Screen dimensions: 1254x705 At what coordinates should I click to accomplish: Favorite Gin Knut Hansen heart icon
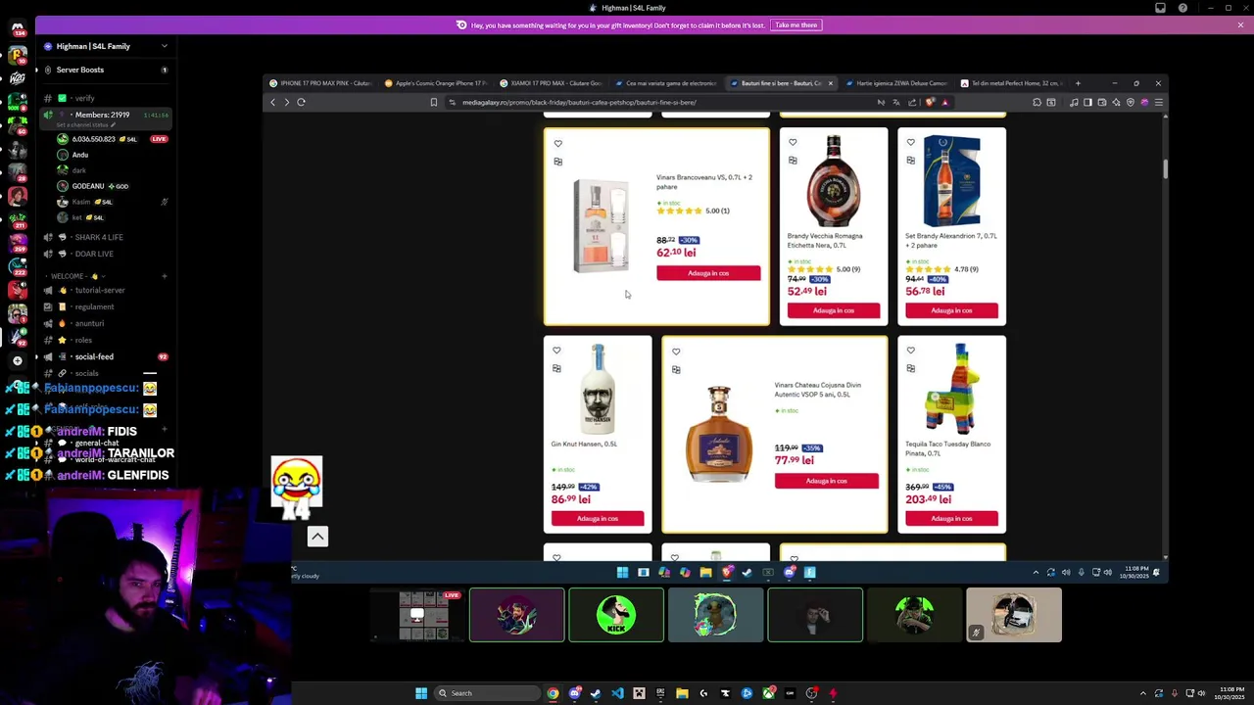556,351
